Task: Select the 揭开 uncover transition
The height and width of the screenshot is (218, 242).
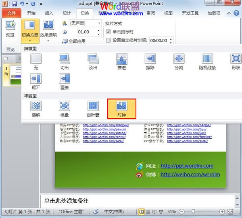Action: coord(36,82)
